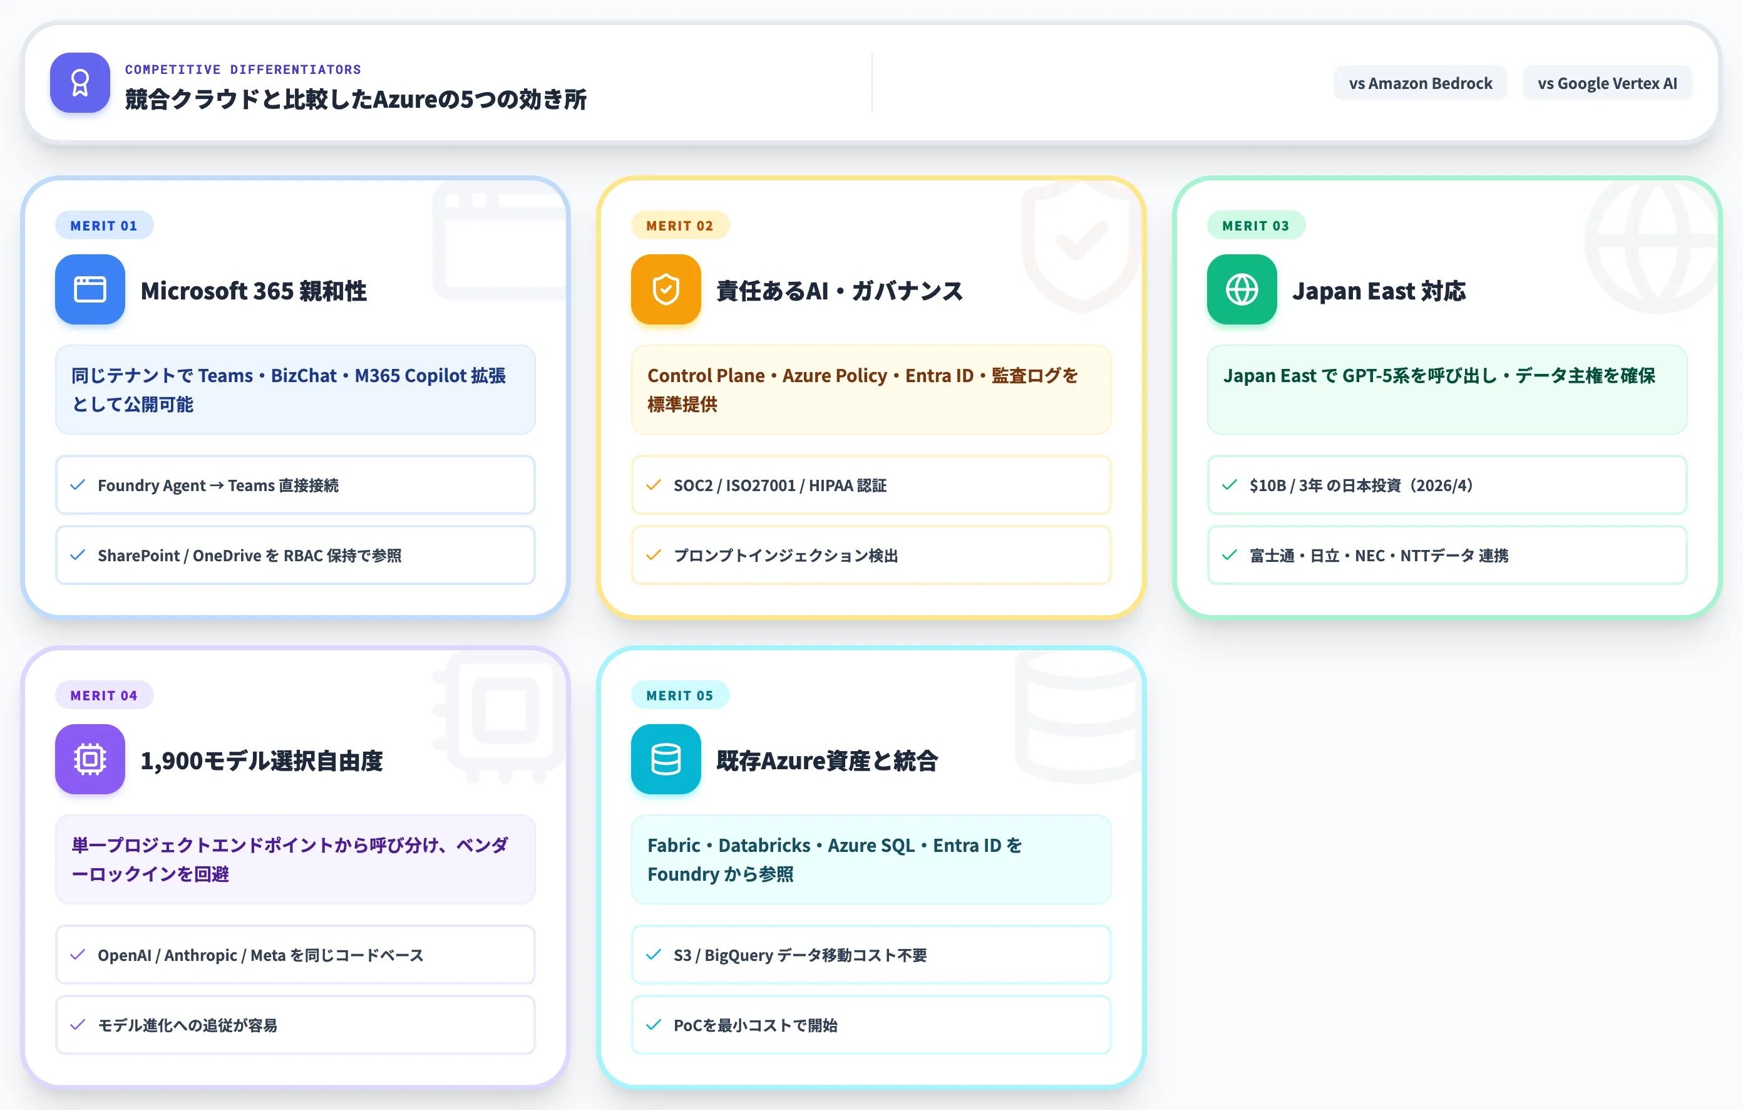The width and height of the screenshot is (1743, 1110).
Task: Click the Japan East 対応 card title
Action: coord(1379,291)
